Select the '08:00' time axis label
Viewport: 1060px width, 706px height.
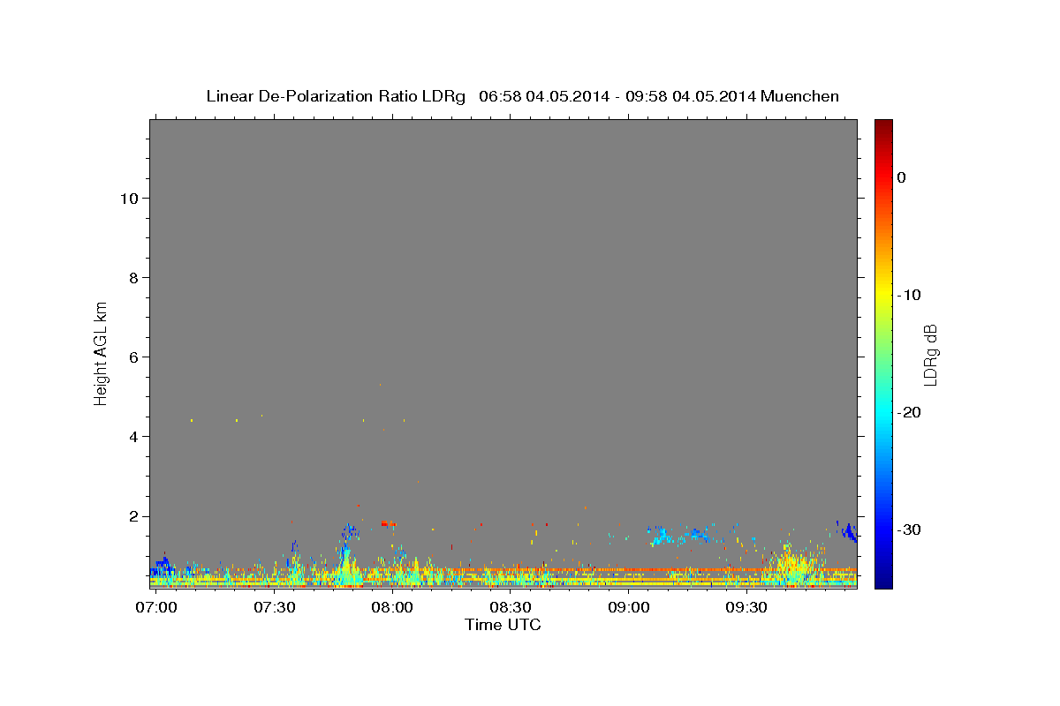coord(392,608)
